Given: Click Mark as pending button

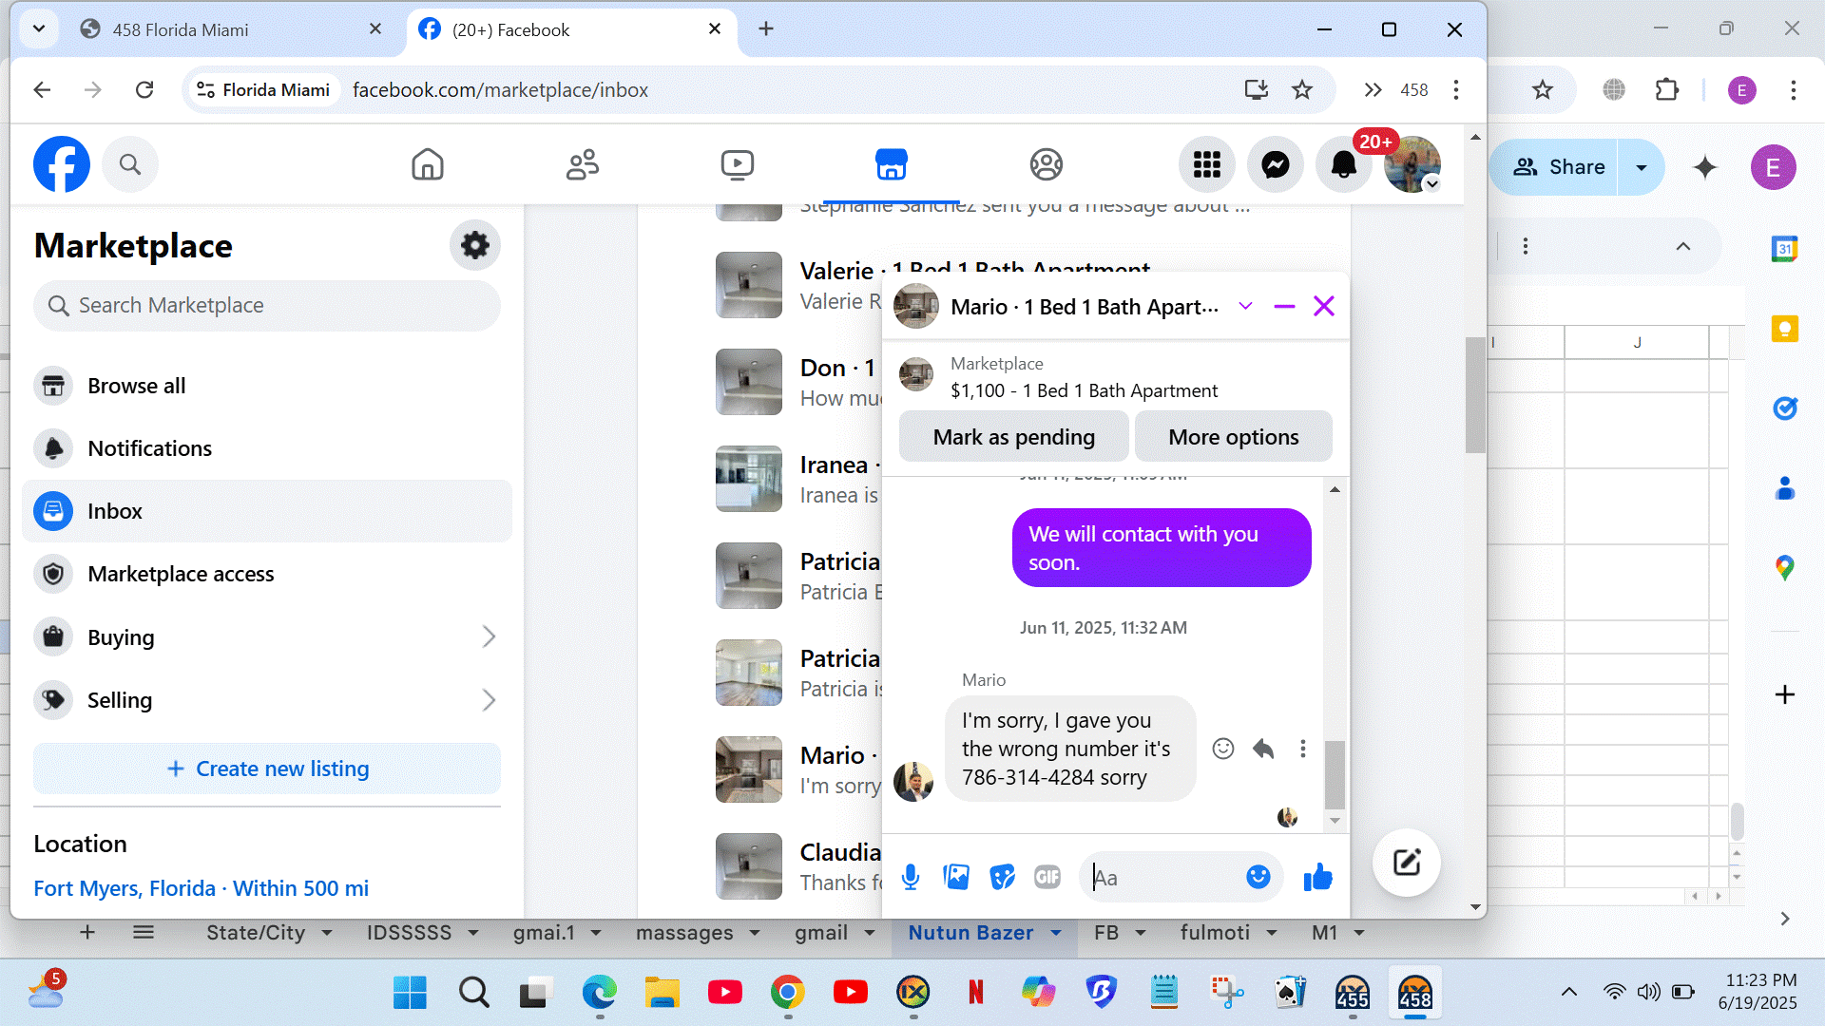Looking at the screenshot, I should pyautogui.click(x=1013, y=437).
